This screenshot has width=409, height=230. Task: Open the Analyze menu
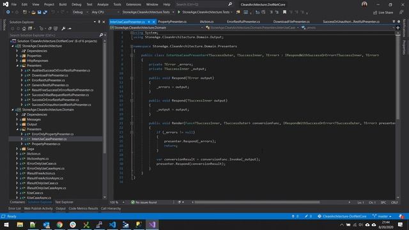tap(103, 4)
